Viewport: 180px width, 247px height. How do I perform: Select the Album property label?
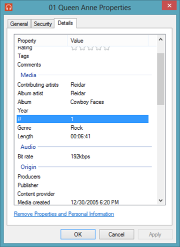[24, 102]
